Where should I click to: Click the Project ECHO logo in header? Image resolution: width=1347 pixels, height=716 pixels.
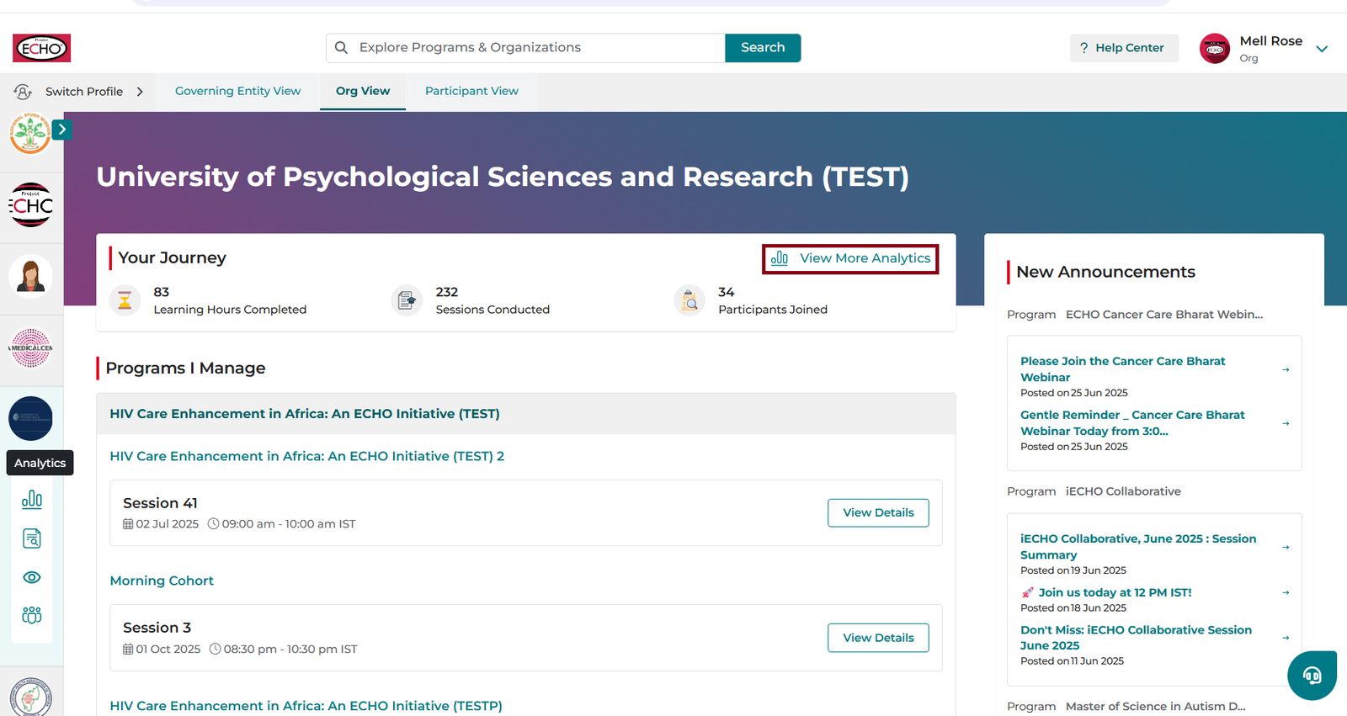click(41, 48)
